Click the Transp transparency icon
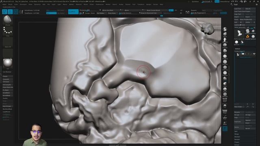This screenshot has width=260, height=146. point(225,123)
